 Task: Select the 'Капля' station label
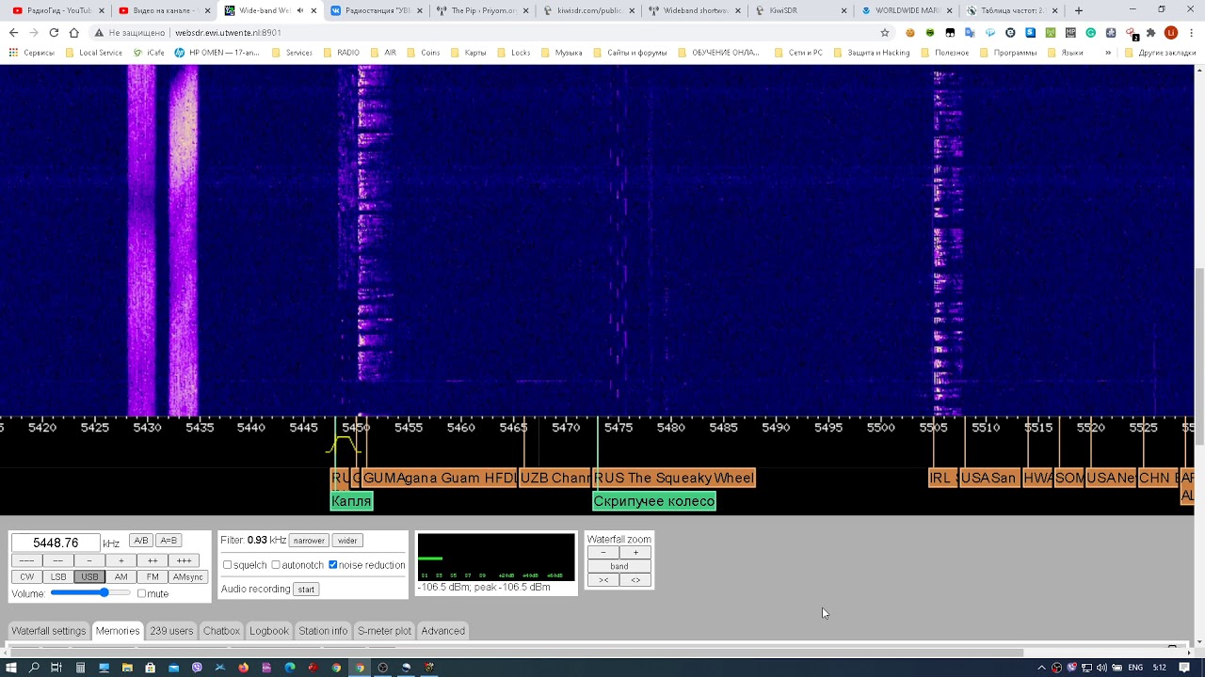click(352, 501)
